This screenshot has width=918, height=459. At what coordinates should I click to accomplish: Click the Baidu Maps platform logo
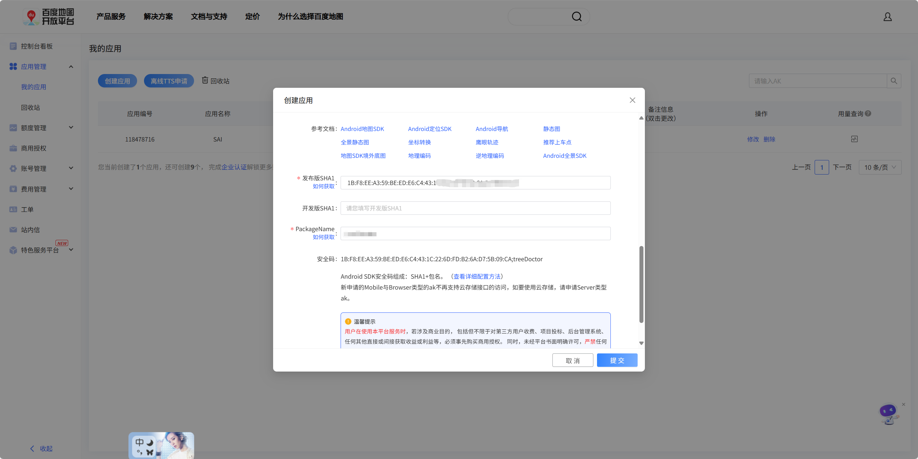point(49,17)
